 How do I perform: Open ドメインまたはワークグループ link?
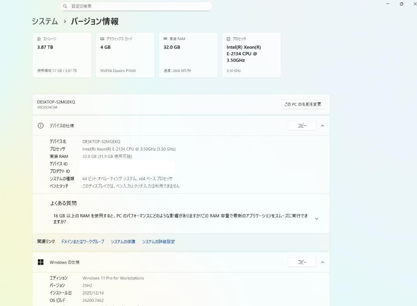tap(82, 241)
